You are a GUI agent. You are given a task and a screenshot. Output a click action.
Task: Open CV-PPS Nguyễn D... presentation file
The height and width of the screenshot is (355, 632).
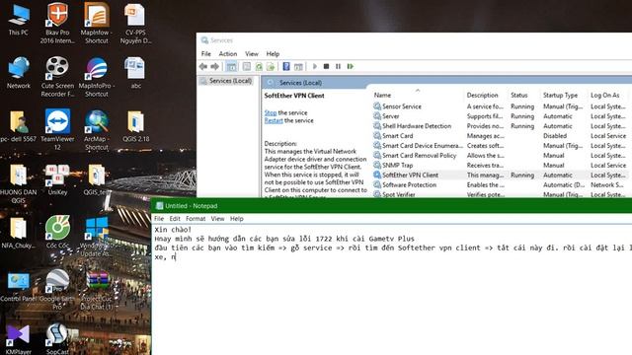135,23
